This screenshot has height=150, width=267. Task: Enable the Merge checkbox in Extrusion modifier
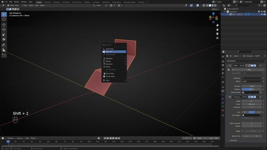[243, 131]
